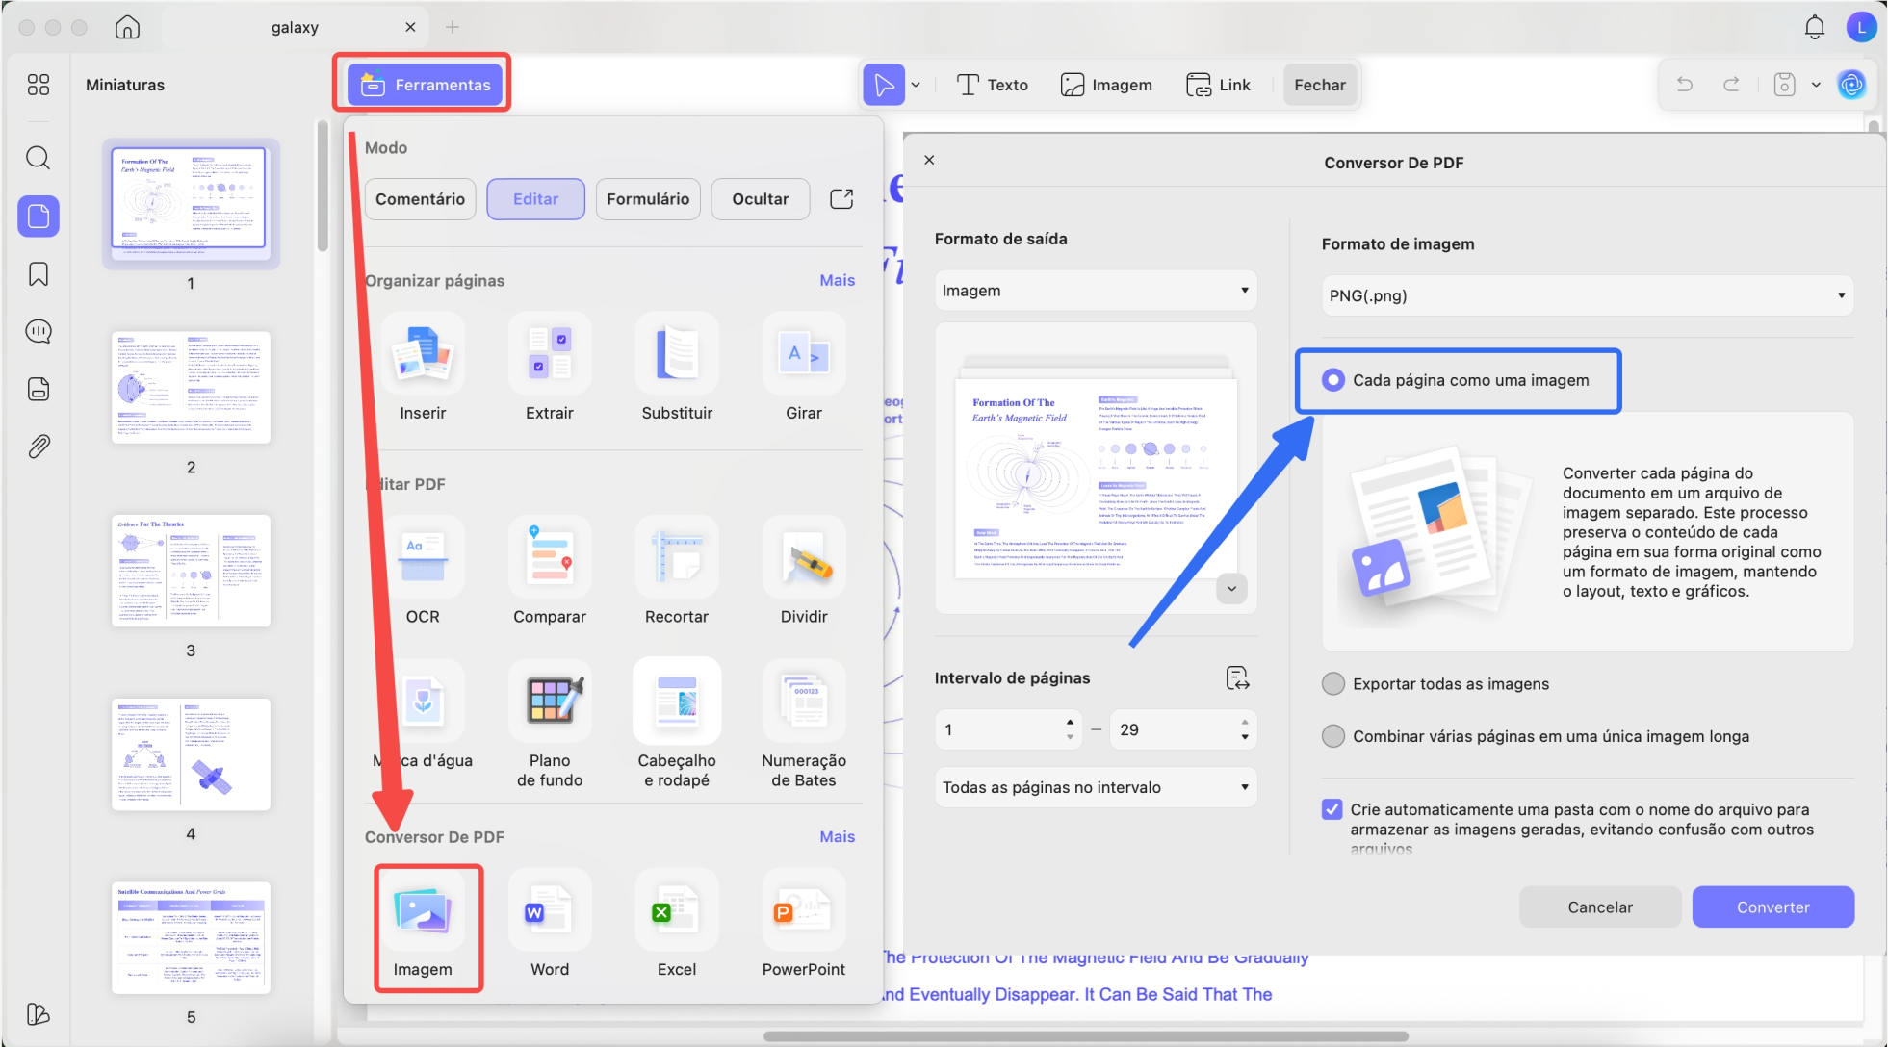This screenshot has width=1888, height=1047.
Task: Select Exportar todas as imagens option
Action: 1333,684
